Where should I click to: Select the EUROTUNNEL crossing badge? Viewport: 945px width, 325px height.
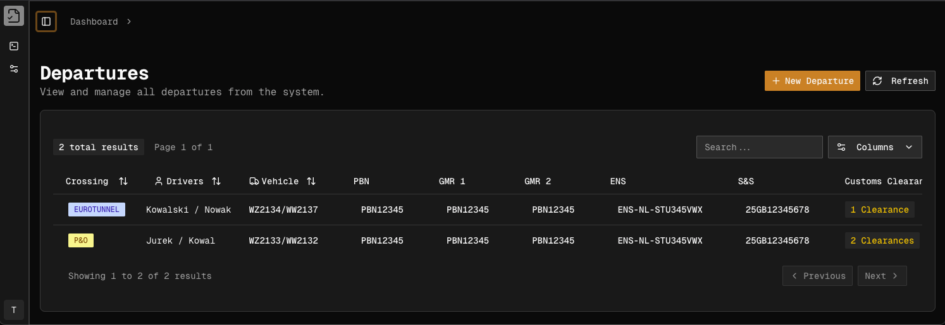coord(97,210)
